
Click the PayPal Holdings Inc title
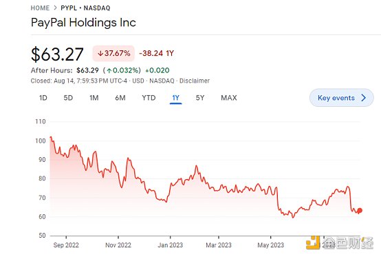coord(83,23)
